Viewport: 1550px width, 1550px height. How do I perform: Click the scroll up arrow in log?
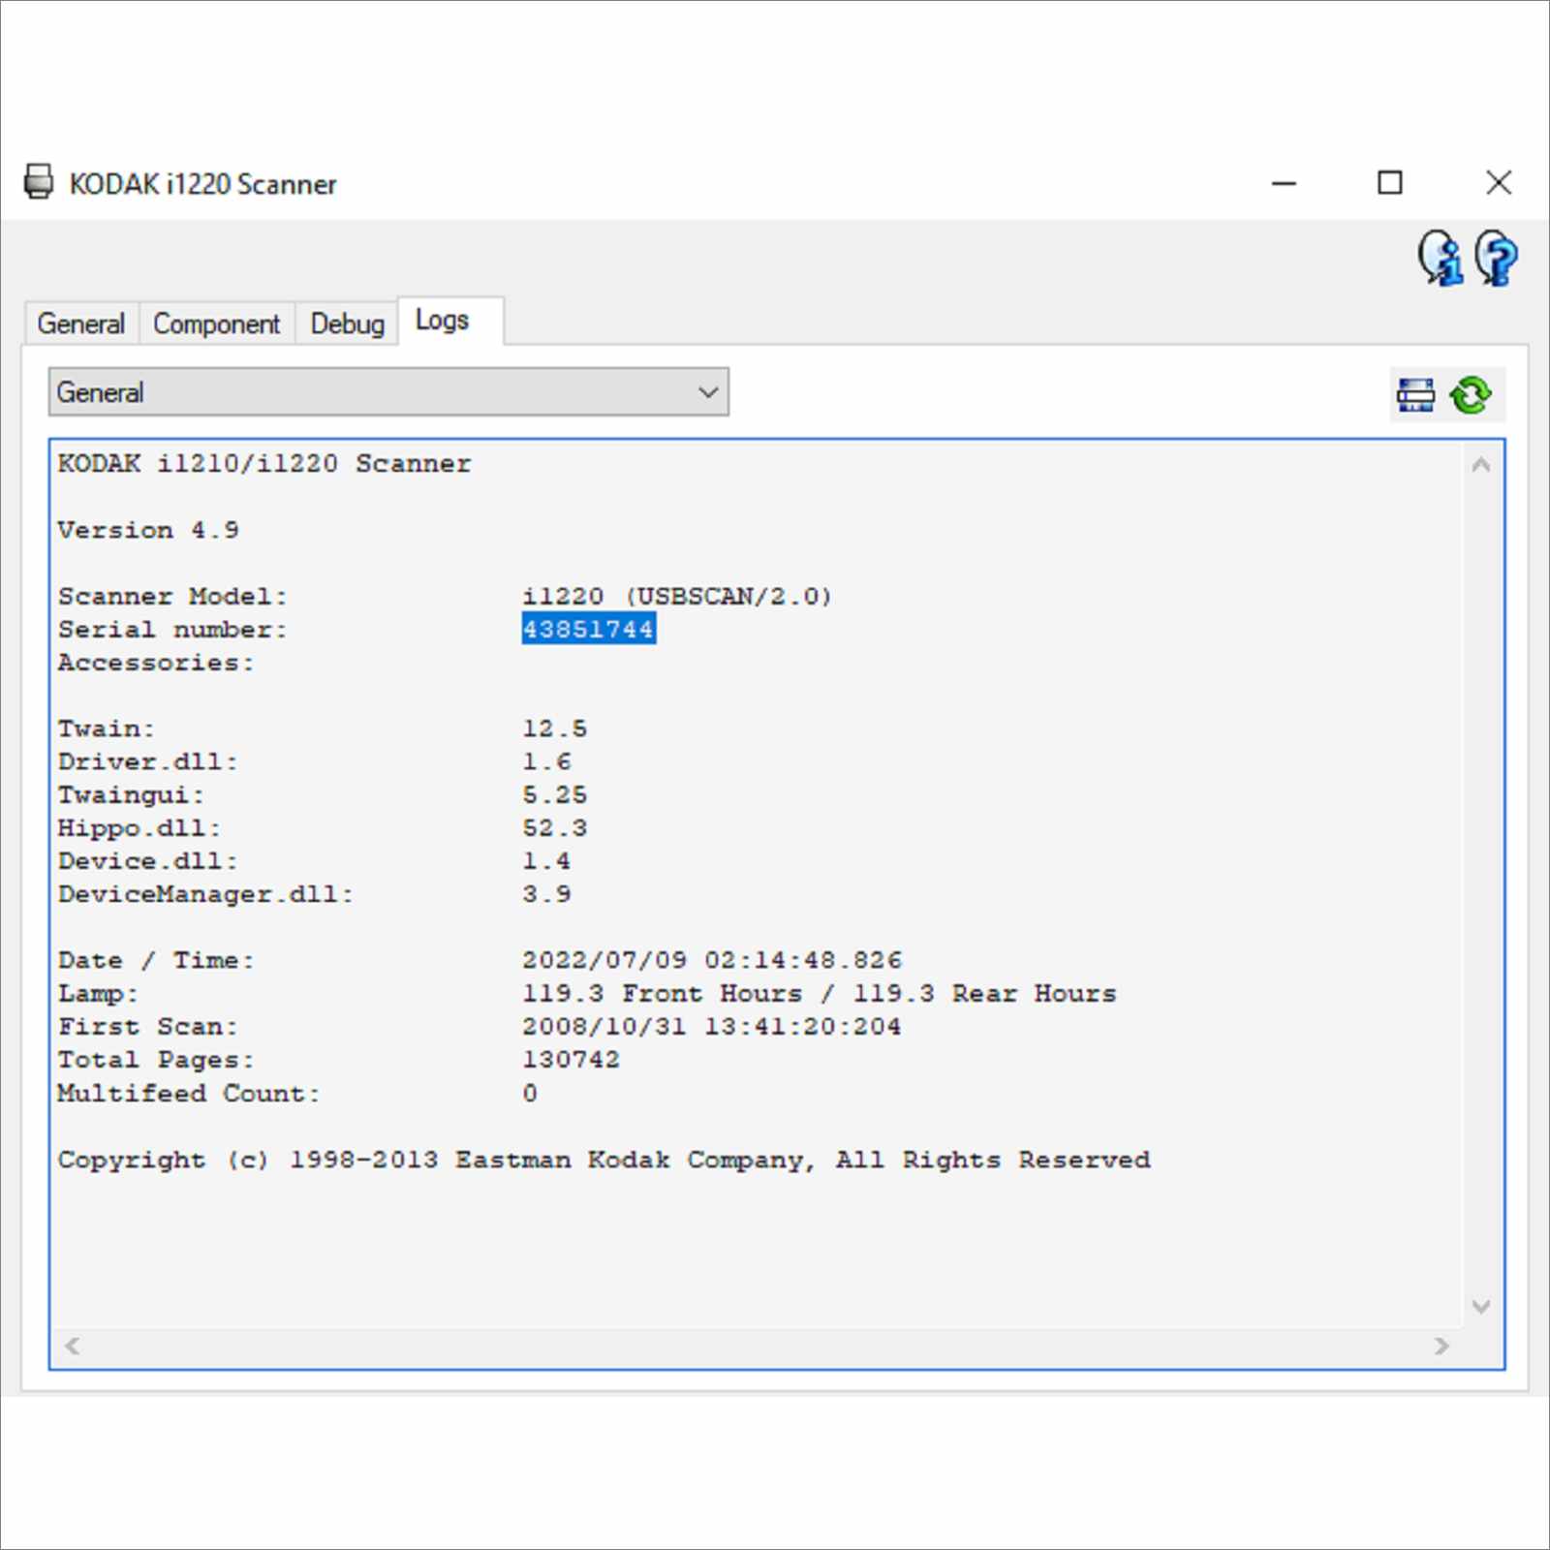[1481, 466]
